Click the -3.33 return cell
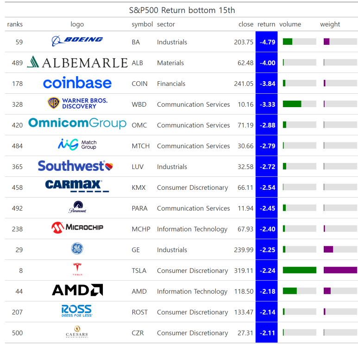This screenshot has height=345, width=358. click(x=266, y=104)
